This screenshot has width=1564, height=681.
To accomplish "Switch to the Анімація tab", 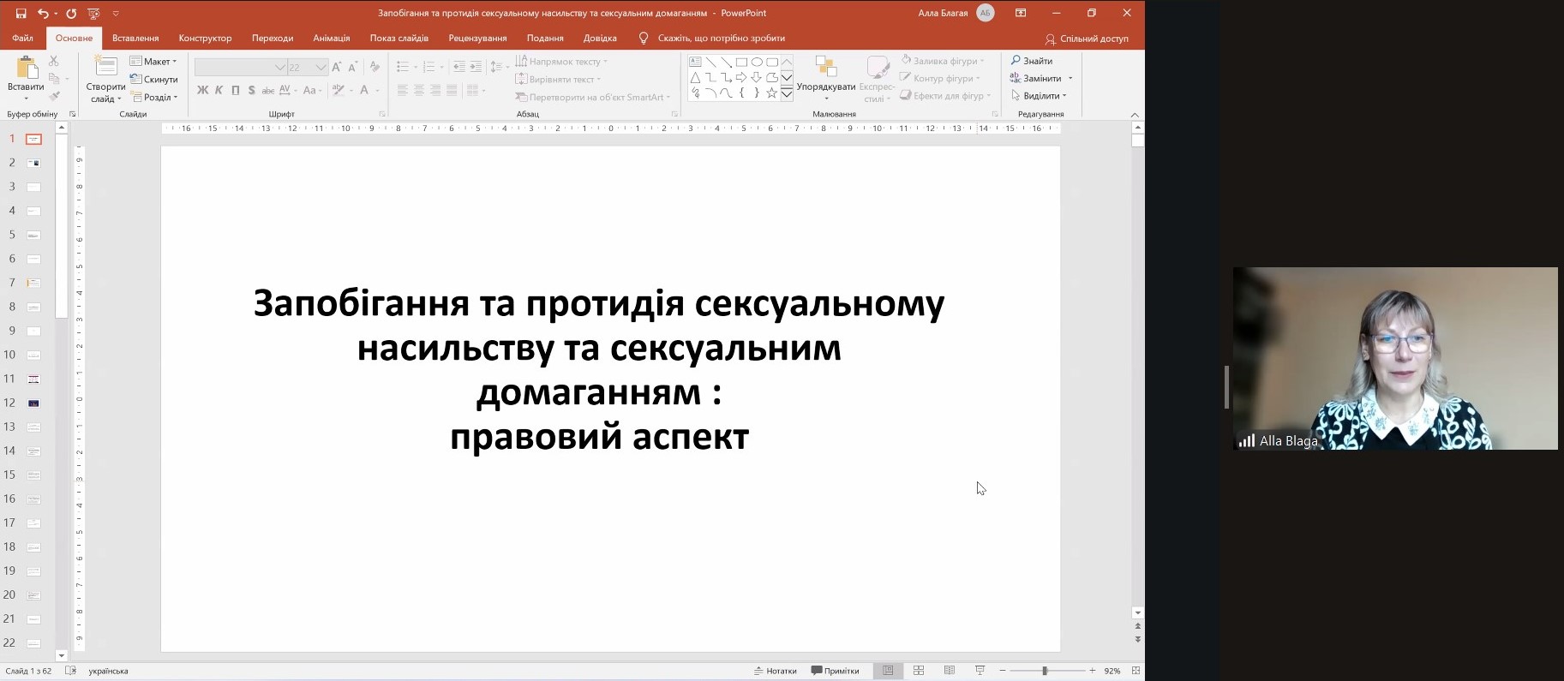I will (331, 39).
